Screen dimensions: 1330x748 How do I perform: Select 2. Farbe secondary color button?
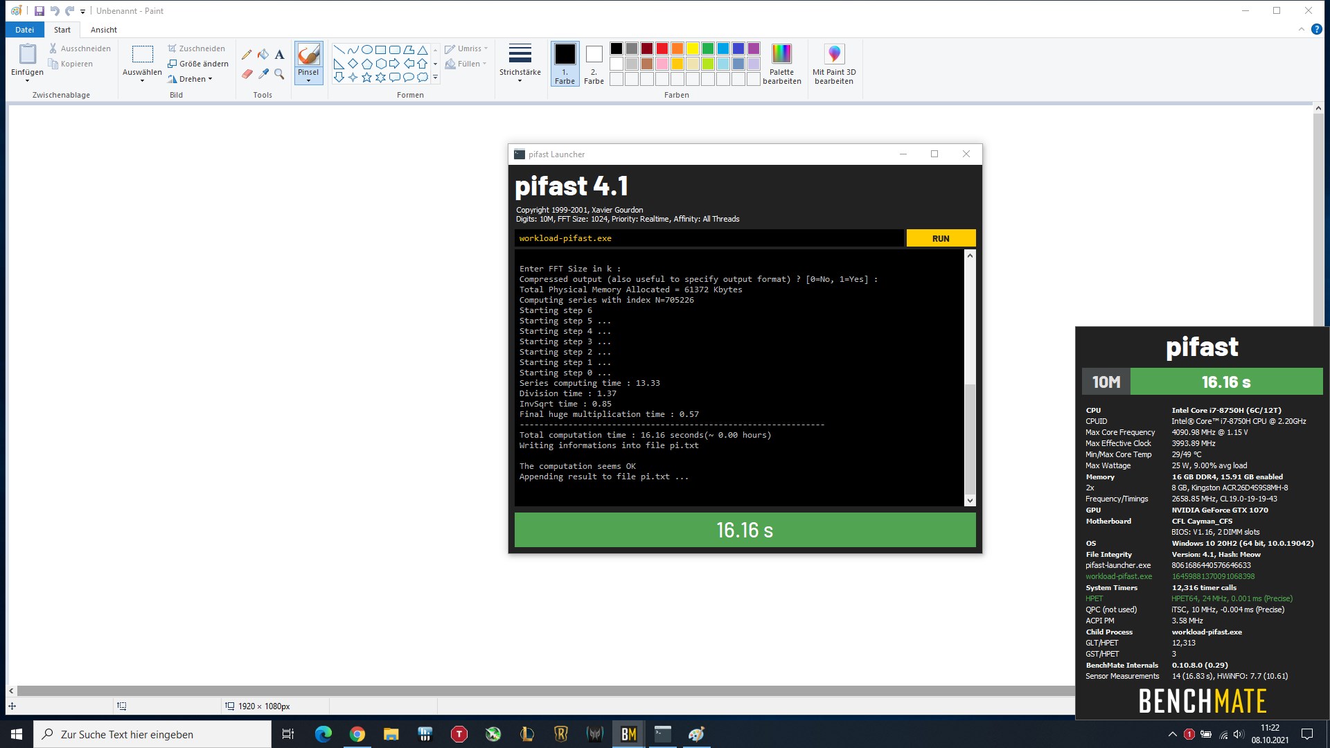click(x=594, y=64)
